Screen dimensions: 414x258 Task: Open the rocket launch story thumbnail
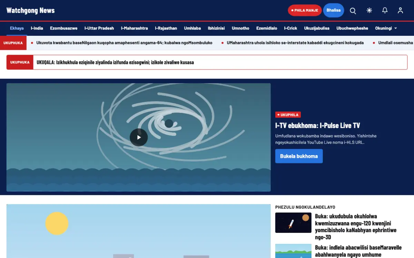[x=293, y=223]
